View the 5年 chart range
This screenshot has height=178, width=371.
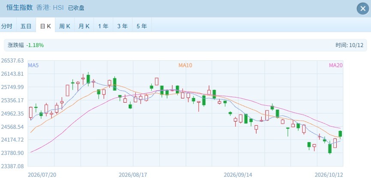142,26
